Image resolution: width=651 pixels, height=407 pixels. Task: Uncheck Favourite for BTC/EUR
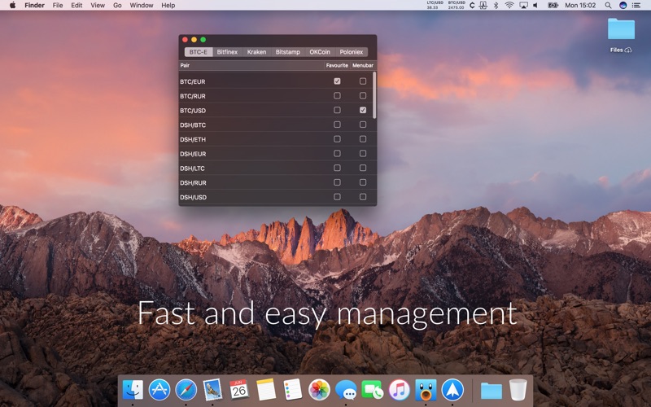pyautogui.click(x=337, y=81)
